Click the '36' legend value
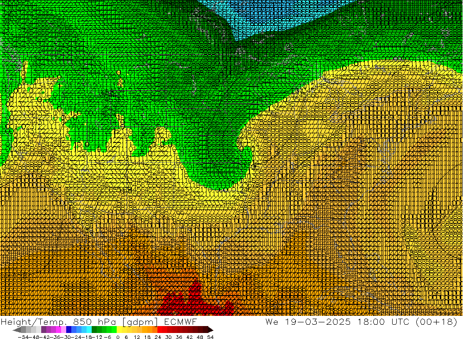Viewport: 463px width, 339px height. (179, 337)
